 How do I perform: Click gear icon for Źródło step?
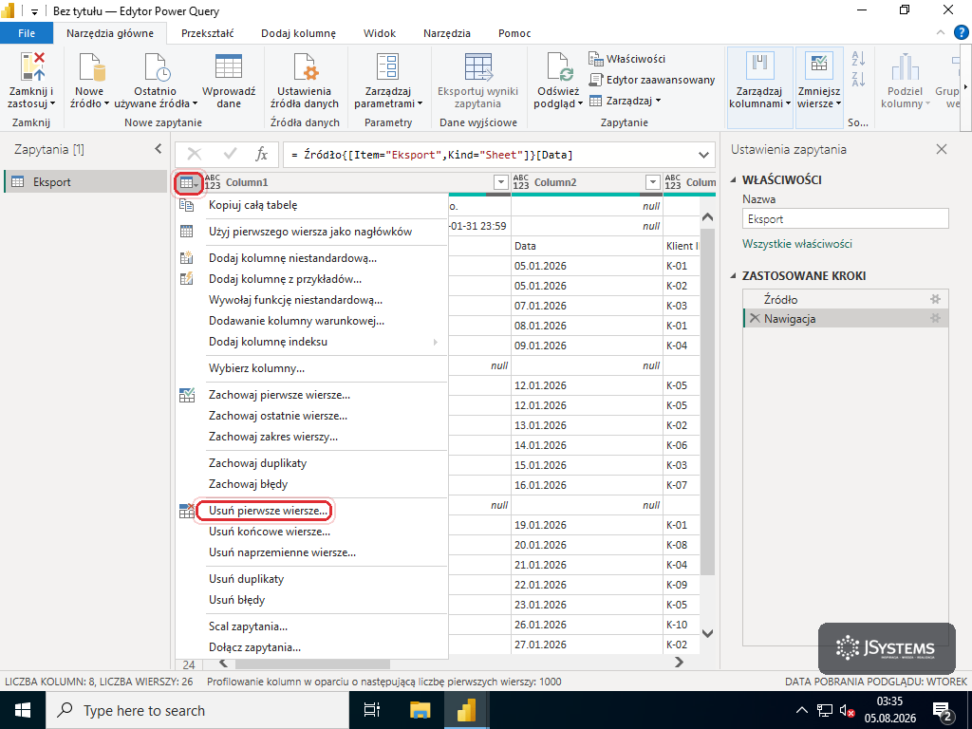point(935,299)
